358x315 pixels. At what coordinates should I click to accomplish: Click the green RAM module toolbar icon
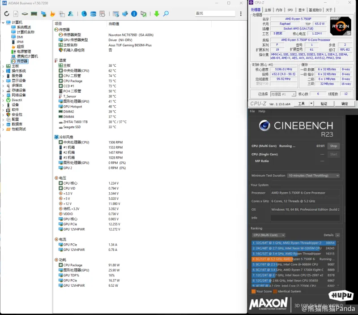[x=34, y=14]
